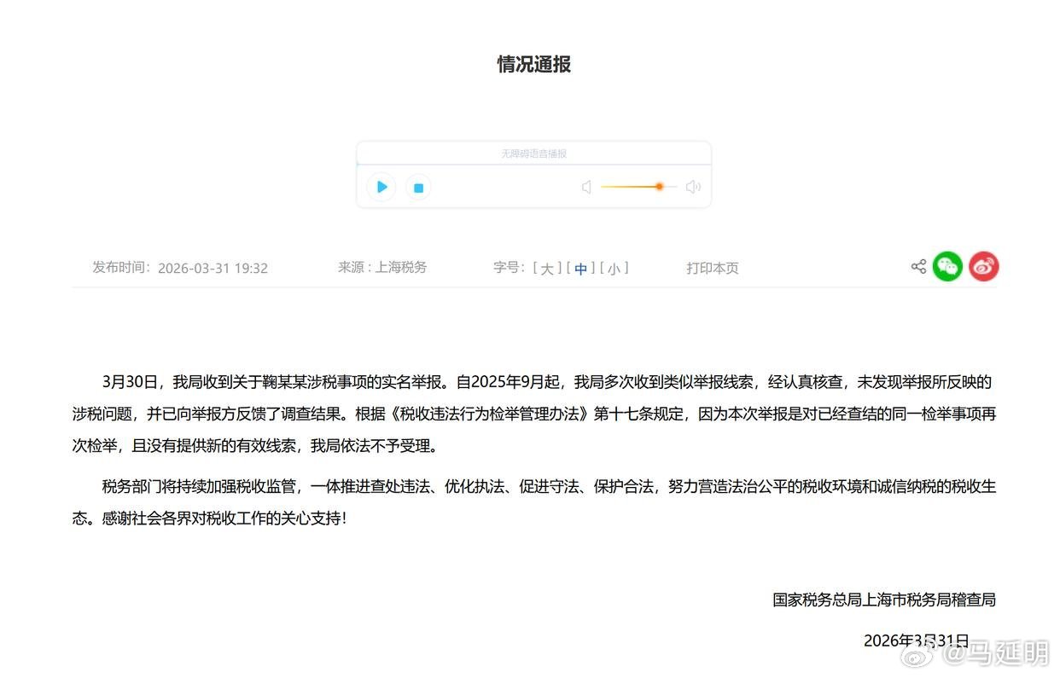Click the publish time 2026-03-31 19:32

point(213,267)
